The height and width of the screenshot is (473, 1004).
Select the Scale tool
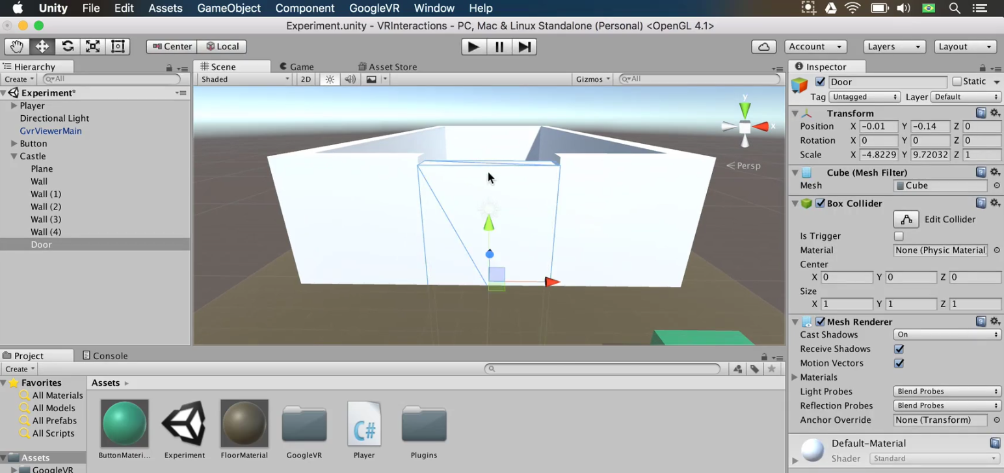[93, 46]
